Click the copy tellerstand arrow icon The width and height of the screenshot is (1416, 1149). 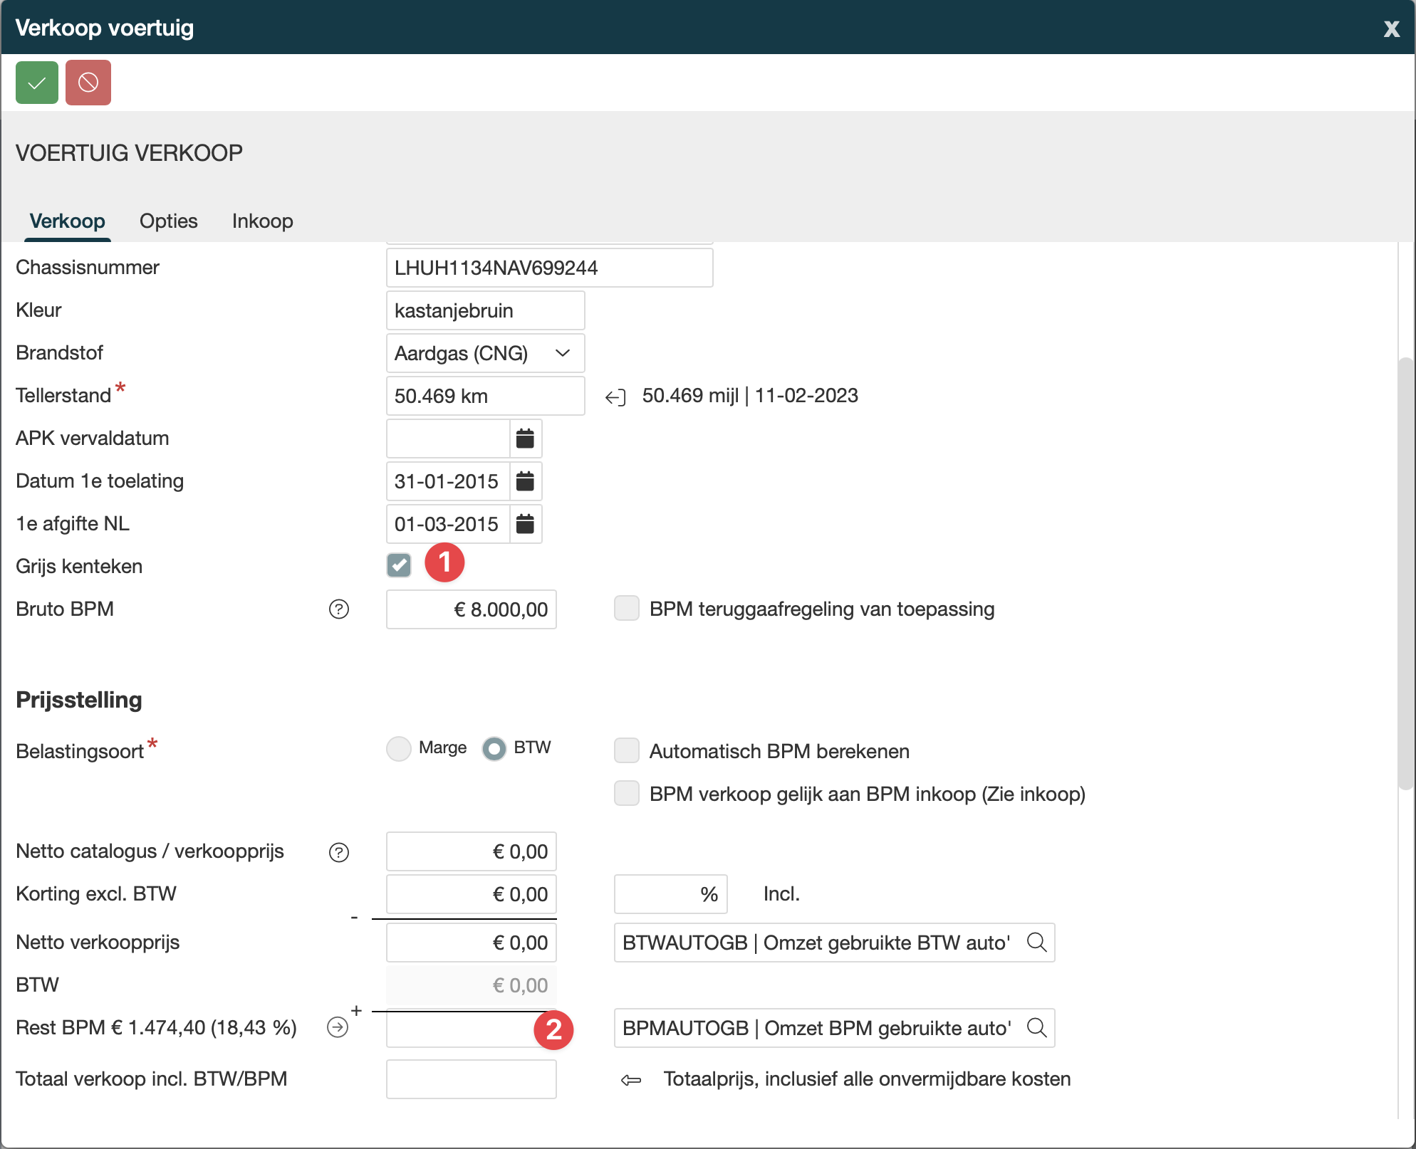615,397
